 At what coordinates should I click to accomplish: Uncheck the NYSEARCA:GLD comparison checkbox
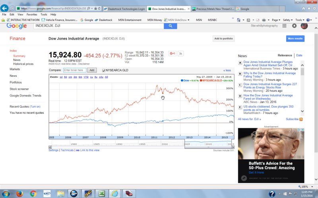pyautogui.click(x=104, y=70)
